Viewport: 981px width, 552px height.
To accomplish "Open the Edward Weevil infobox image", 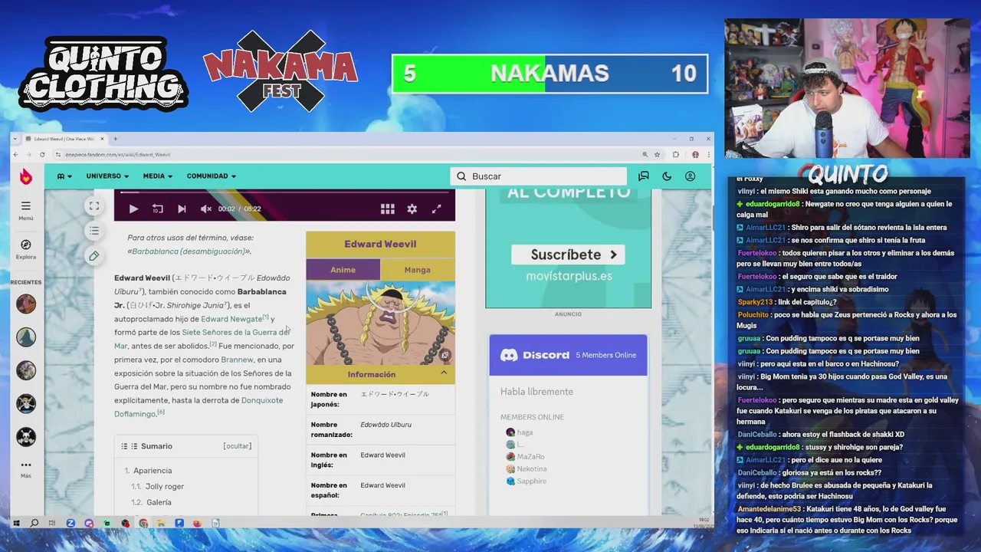I will [x=380, y=323].
